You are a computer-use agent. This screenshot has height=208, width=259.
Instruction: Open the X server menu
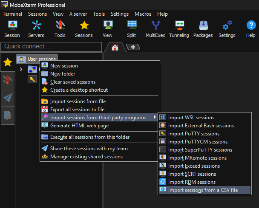[78, 14]
